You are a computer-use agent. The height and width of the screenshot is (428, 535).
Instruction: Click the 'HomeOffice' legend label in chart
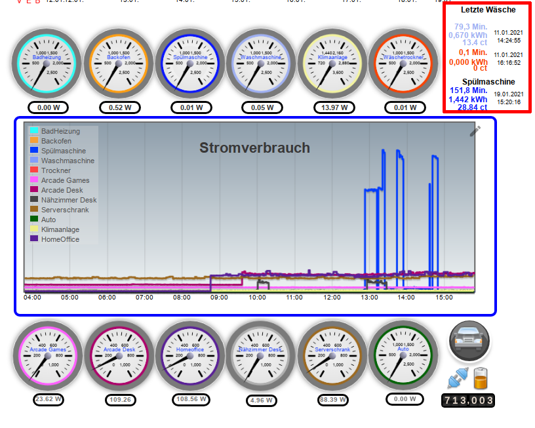click(x=60, y=239)
